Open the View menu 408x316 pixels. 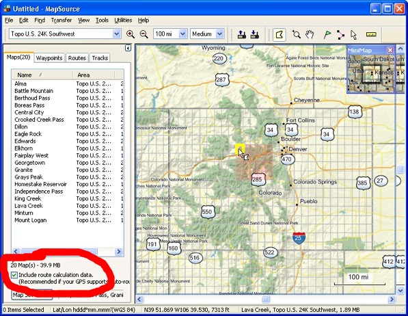(84, 21)
